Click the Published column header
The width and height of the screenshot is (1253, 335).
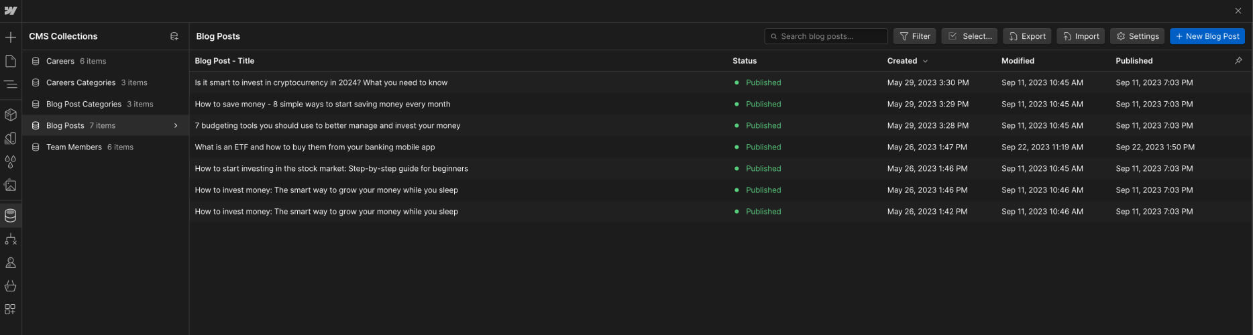[x=1134, y=61]
